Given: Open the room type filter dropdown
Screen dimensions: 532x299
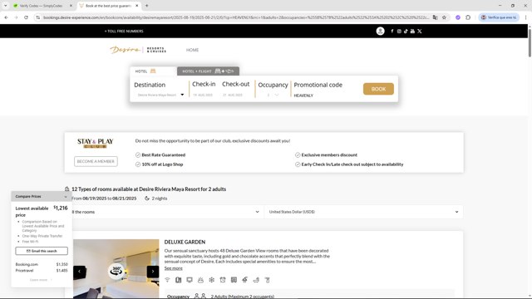Looking at the screenshot, I should click(x=165, y=212).
